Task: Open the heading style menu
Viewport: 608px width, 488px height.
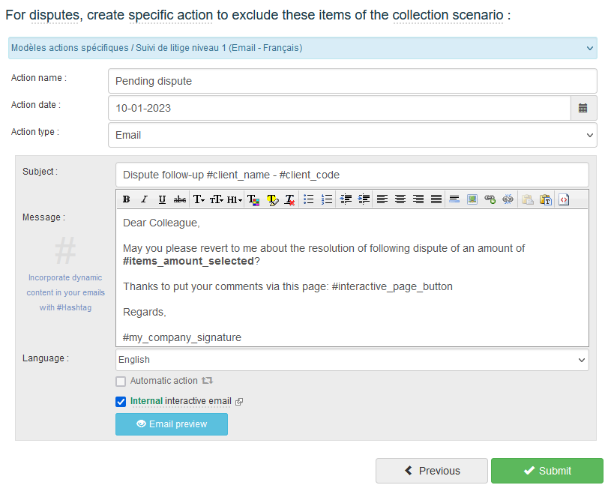Action: [235, 199]
